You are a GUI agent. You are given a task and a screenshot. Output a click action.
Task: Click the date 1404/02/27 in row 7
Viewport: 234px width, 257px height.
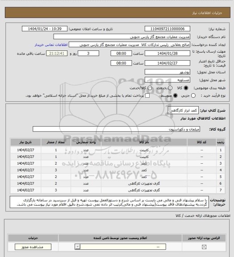(25, 190)
